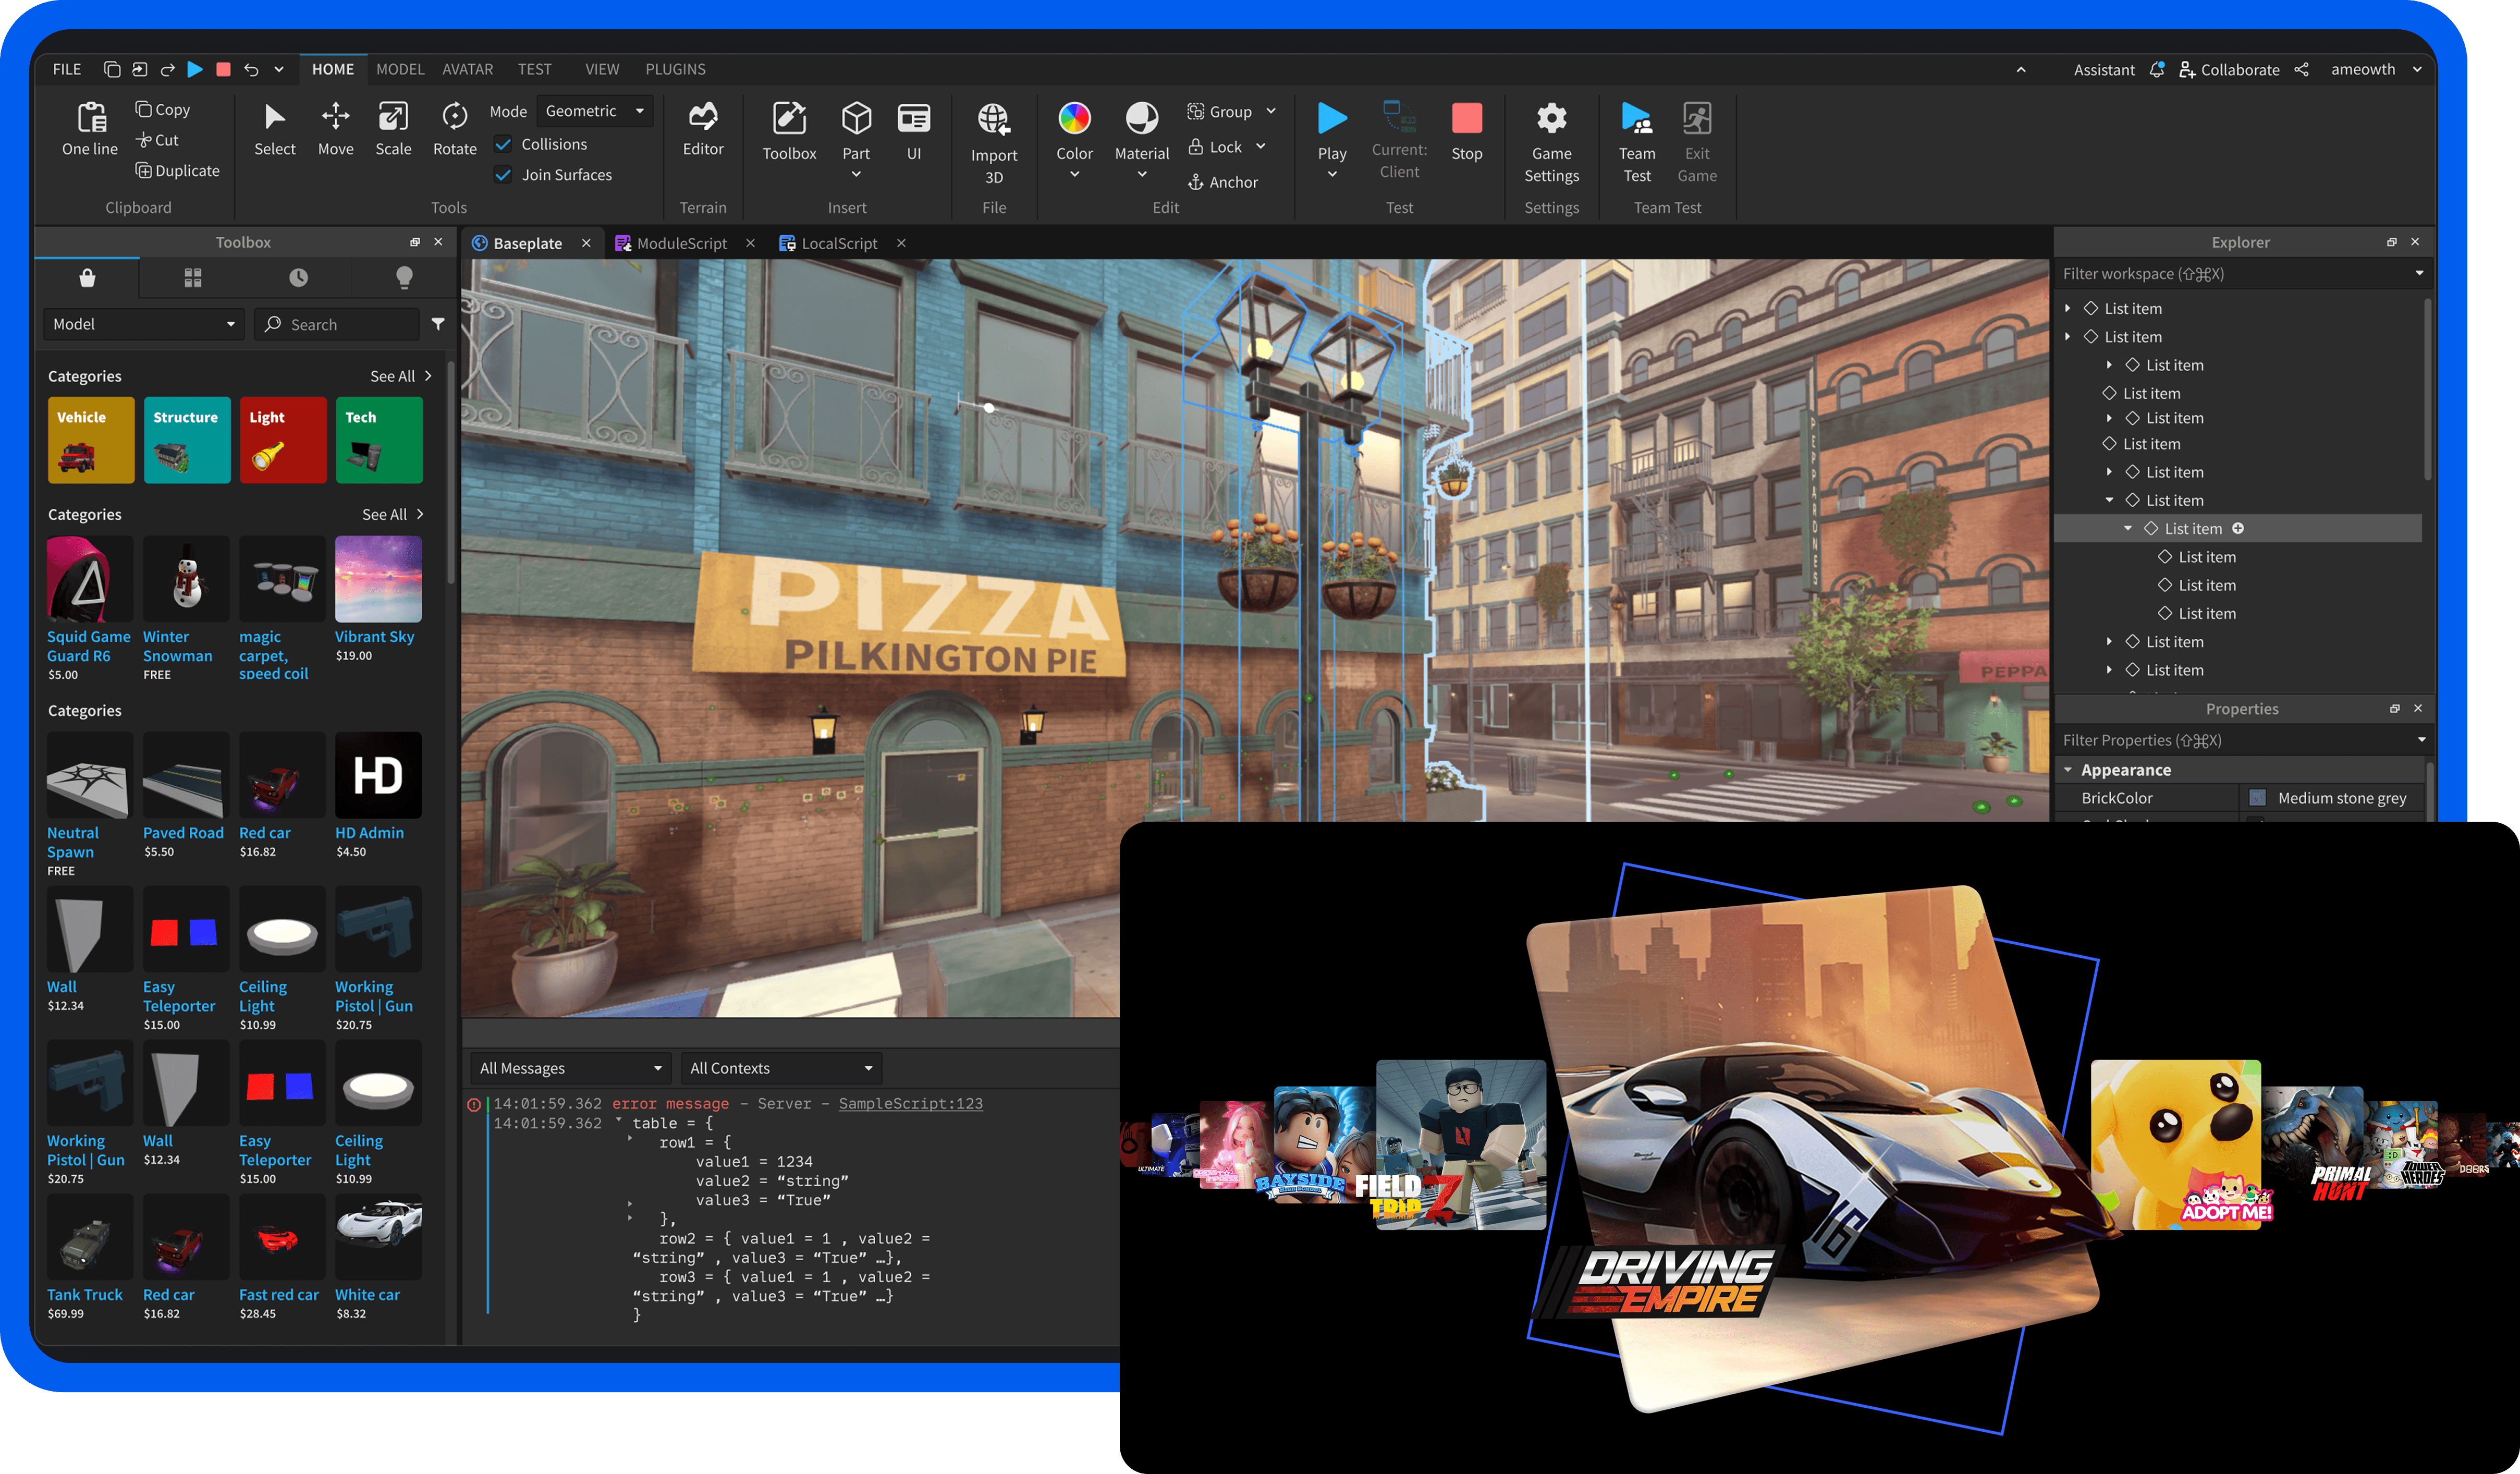Open the Mode Geometric dropdown

(594, 111)
